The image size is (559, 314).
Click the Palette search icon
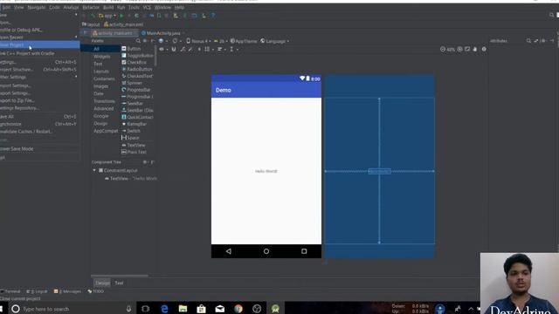coord(138,41)
